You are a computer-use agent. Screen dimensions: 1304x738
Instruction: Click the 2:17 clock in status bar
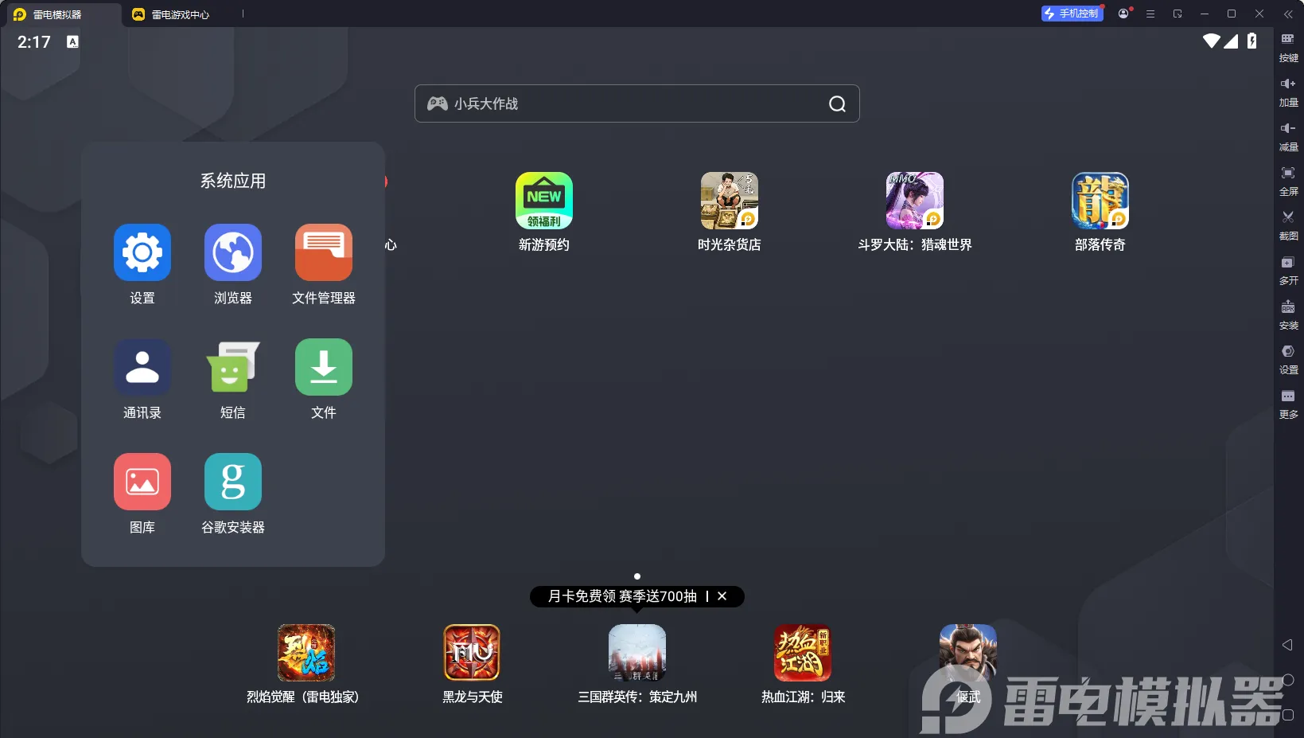[34, 42]
